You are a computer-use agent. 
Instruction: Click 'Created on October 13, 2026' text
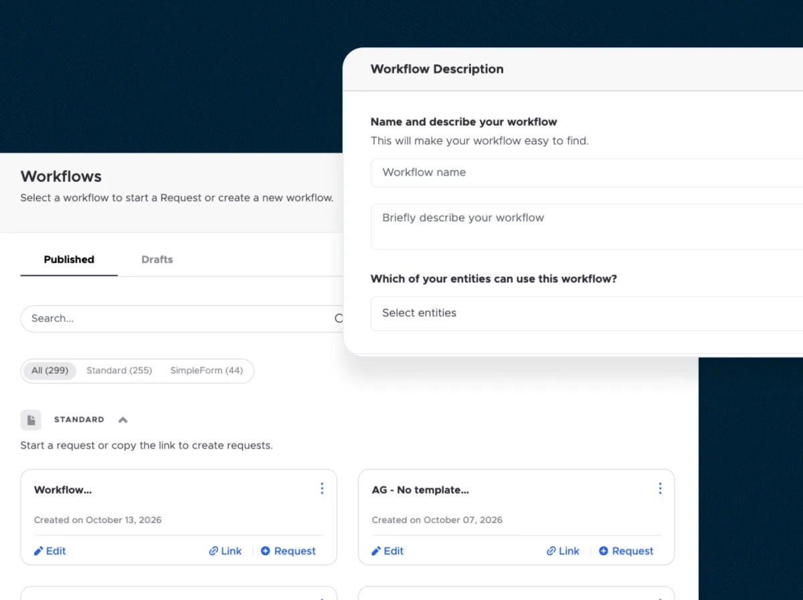pos(98,520)
